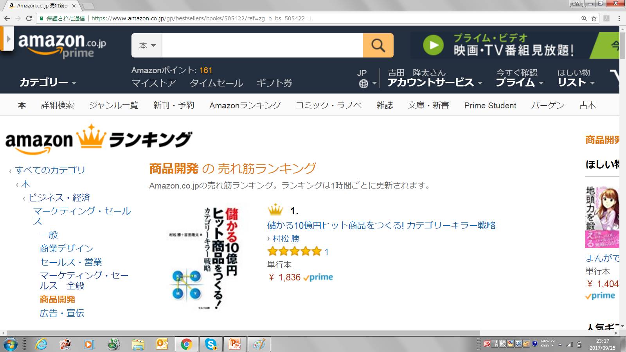Viewport: 626px width, 352px height.
Task: Open コミック・ラノベ in books nav
Action: pyautogui.click(x=329, y=105)
